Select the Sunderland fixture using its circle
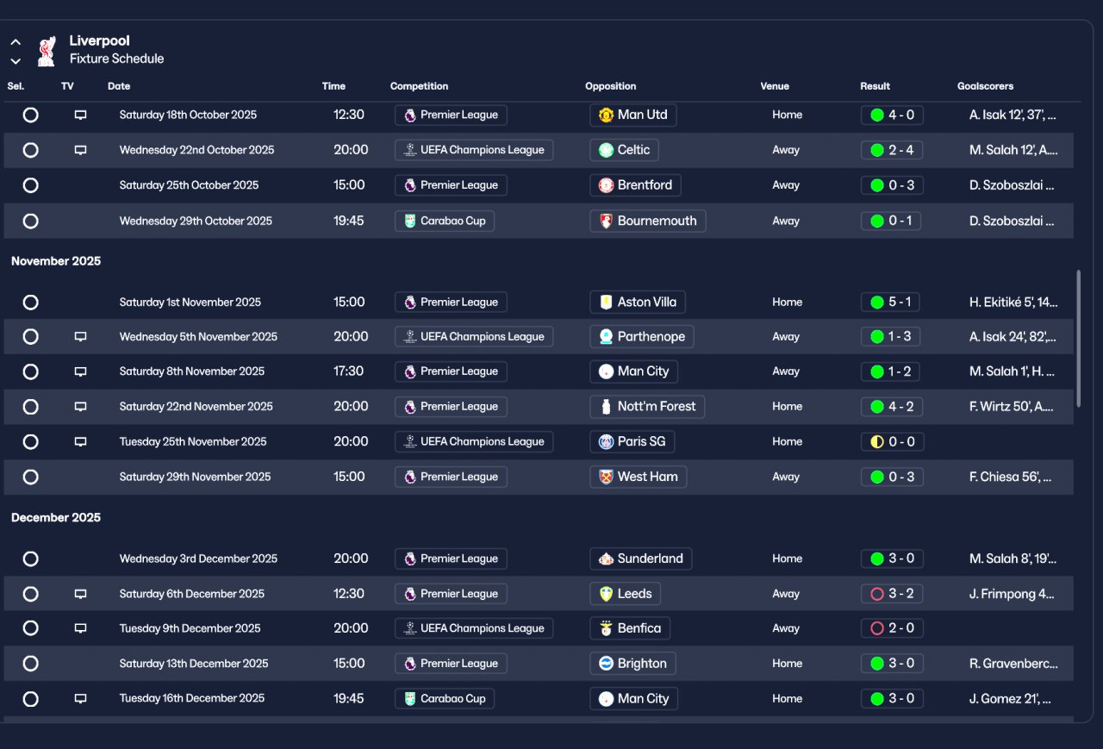The height and width of the screenshot is (749, 1103). (31, 559)
